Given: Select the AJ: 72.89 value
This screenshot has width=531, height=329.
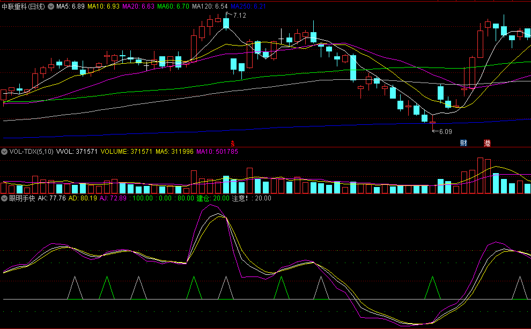Looking at the screenshot, I should [113, 198].
